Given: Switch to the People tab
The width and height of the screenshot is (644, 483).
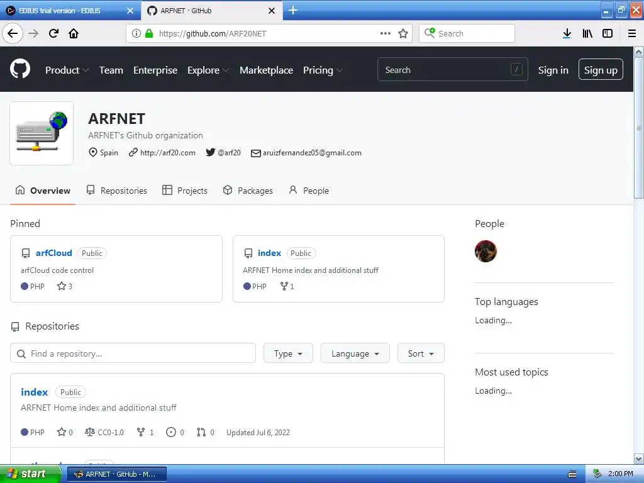Looking at the screenshot, I should coord(309,191).
